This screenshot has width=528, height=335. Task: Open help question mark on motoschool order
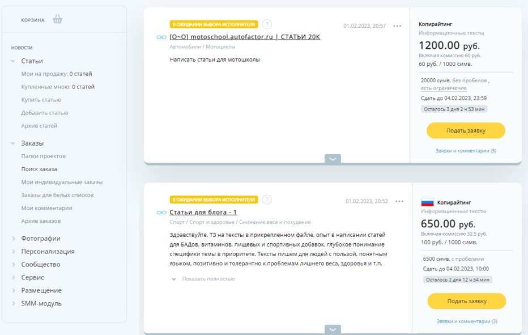[x=267, y=24]
